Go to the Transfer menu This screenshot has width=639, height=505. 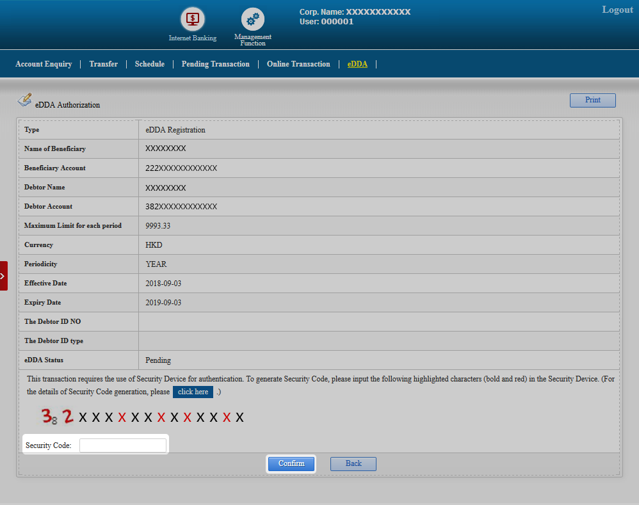(x=103, y=64)
